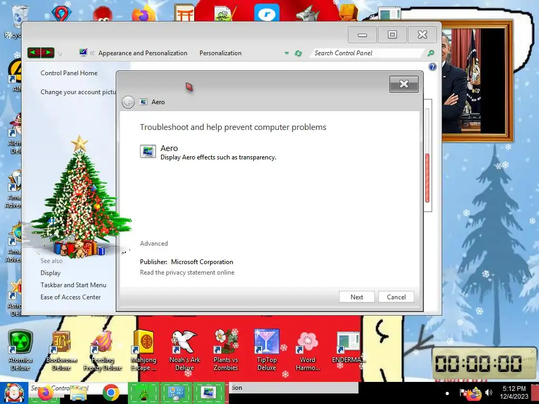Click the volume speaker tray icon

click(x=488, y=392)
